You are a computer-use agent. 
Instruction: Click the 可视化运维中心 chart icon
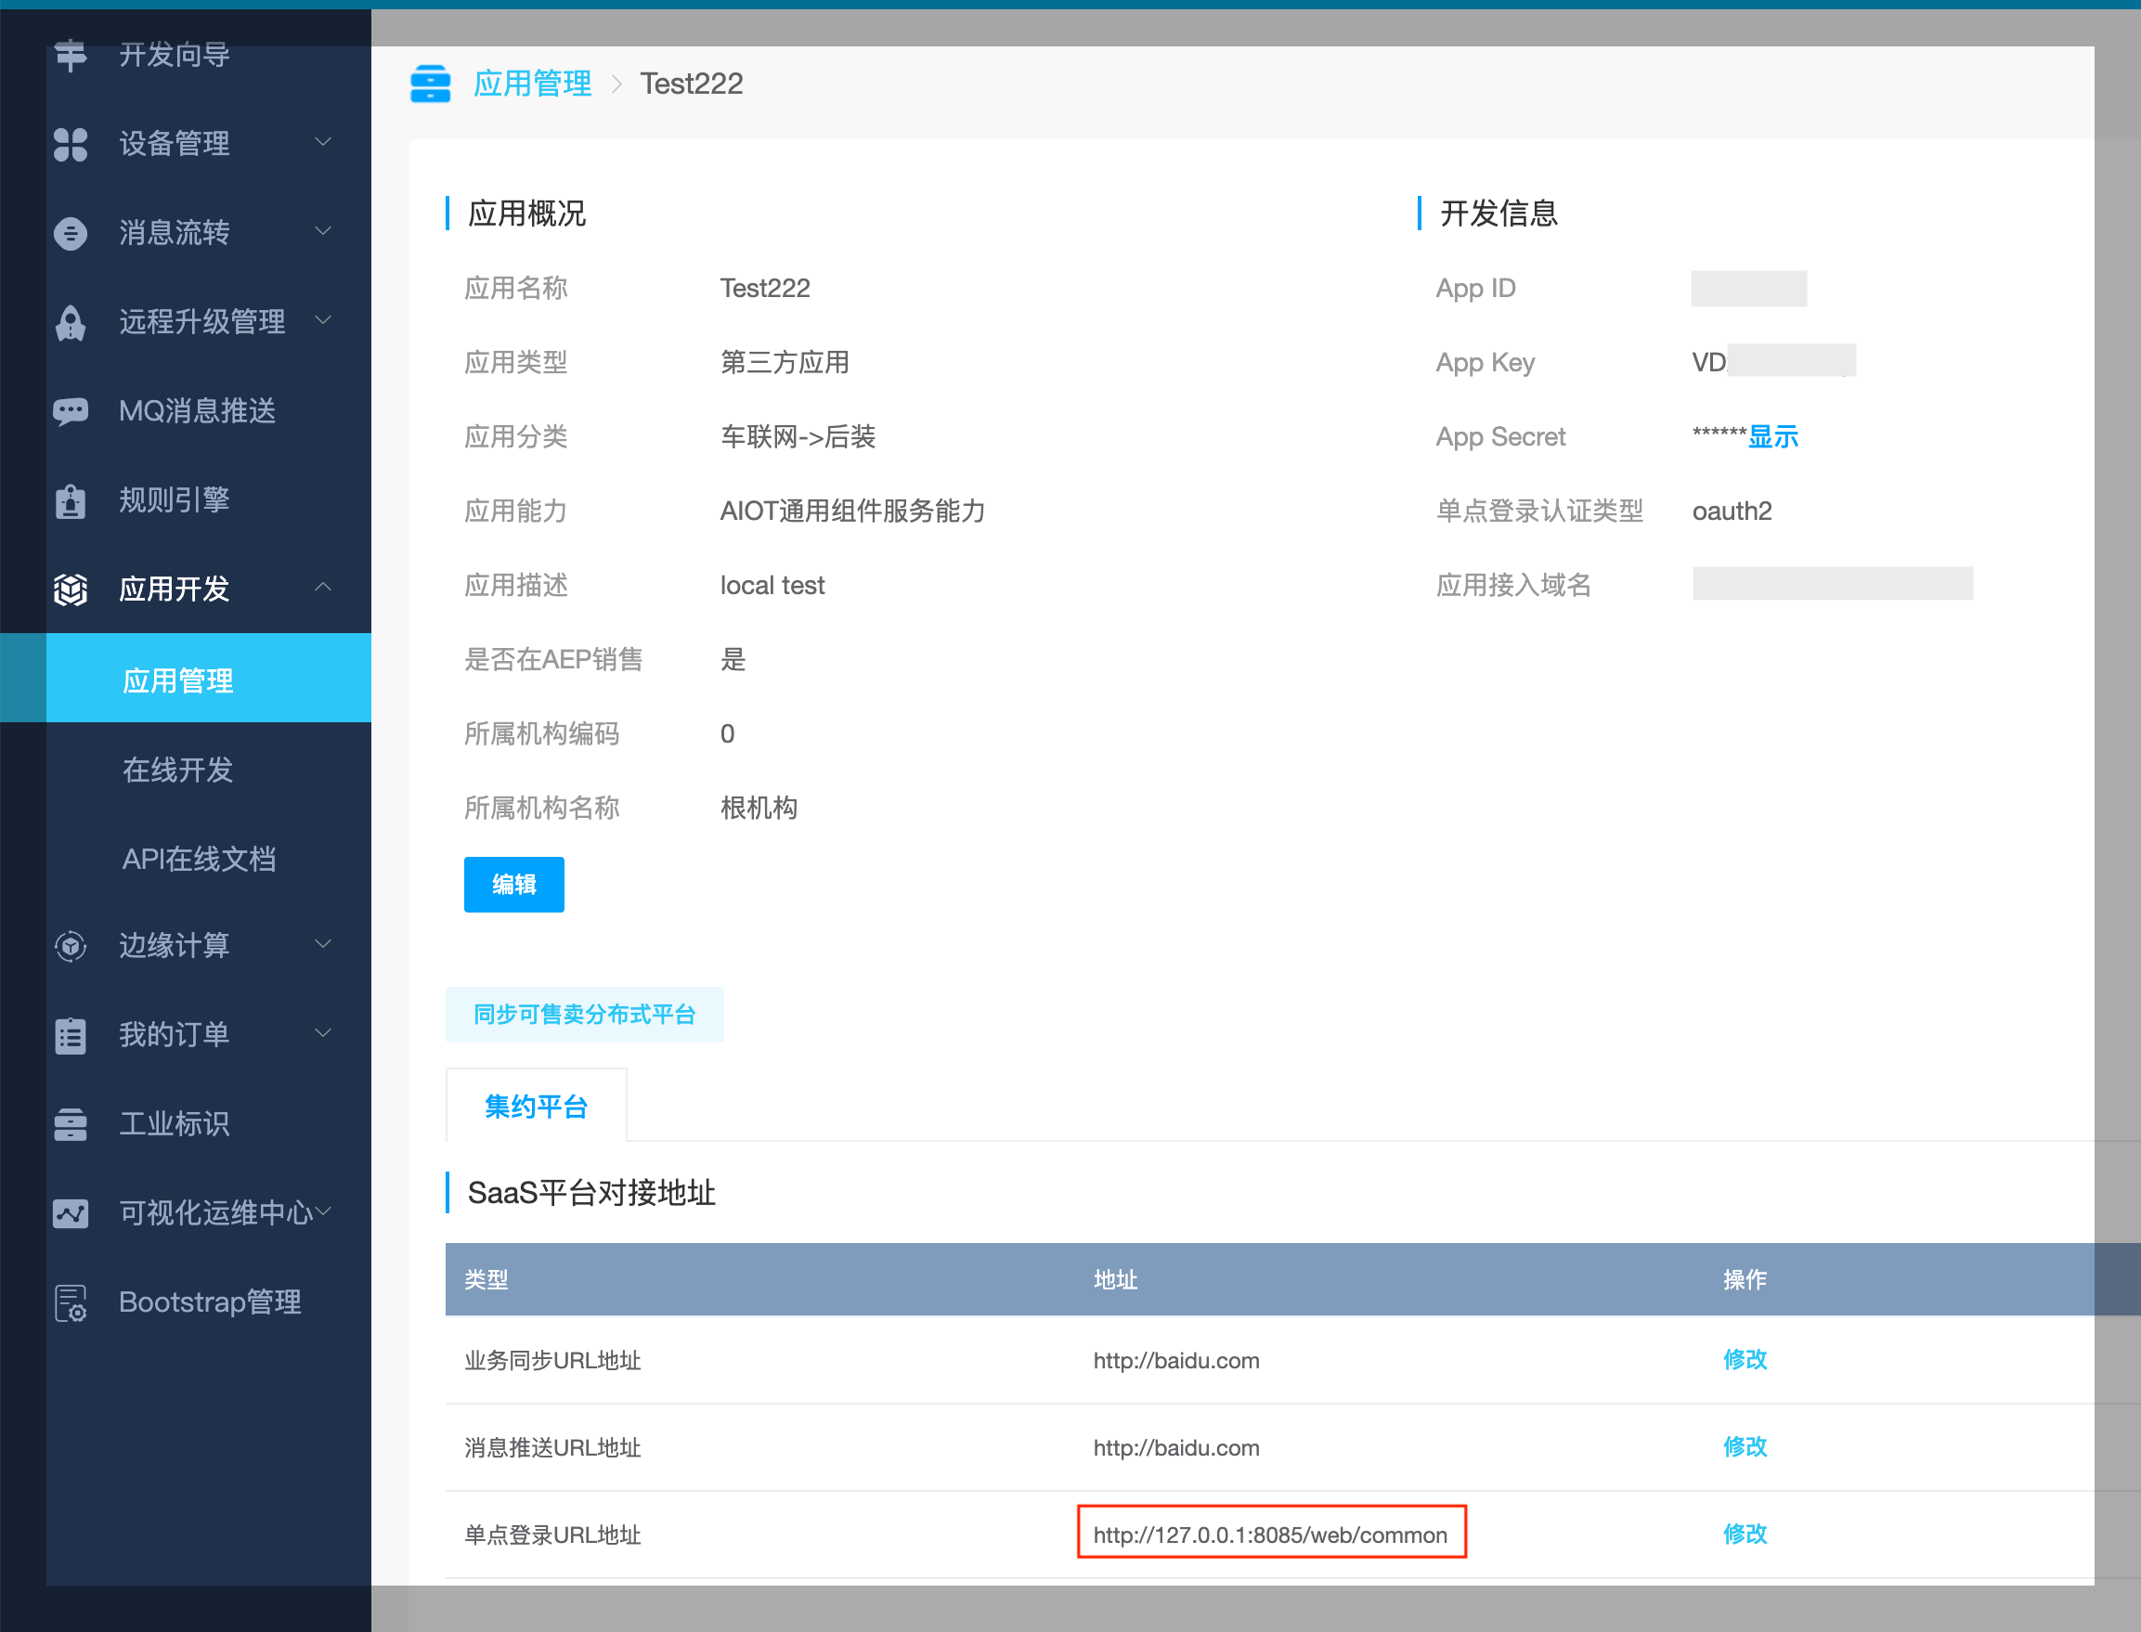70,1213
